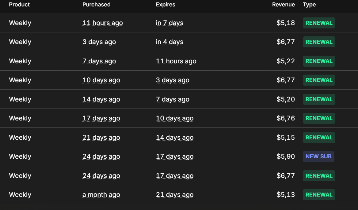
Task: Click RENEWAL badge in $5,18 row
Action: tap(319, 23)
